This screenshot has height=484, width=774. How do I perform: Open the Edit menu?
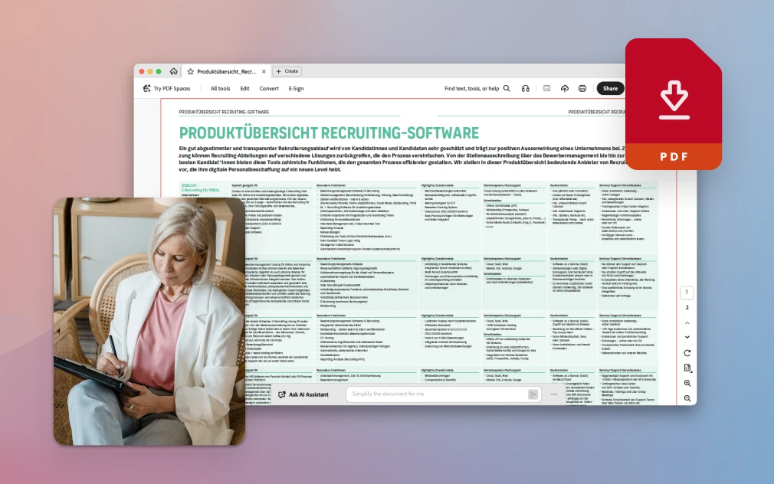(x=244, y=88)
